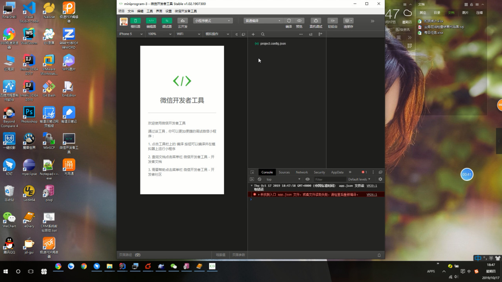Click 页面参数 in the bottom status bar
The width and height of the screenshot is (502, 282).
[x=238, y=255]
